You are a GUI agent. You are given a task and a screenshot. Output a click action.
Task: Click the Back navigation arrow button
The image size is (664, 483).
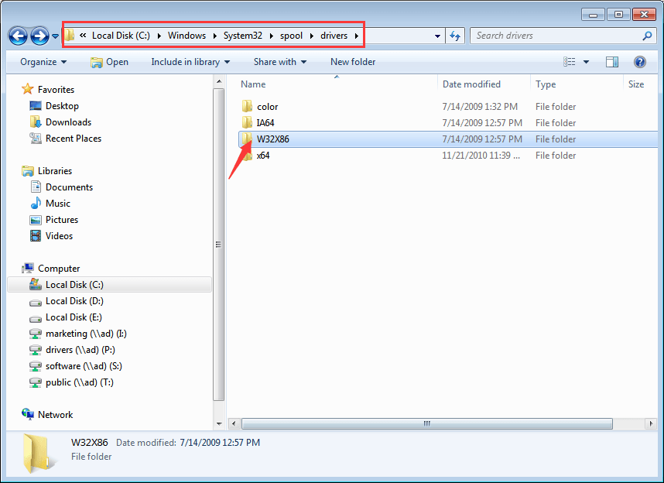(19, 36)
